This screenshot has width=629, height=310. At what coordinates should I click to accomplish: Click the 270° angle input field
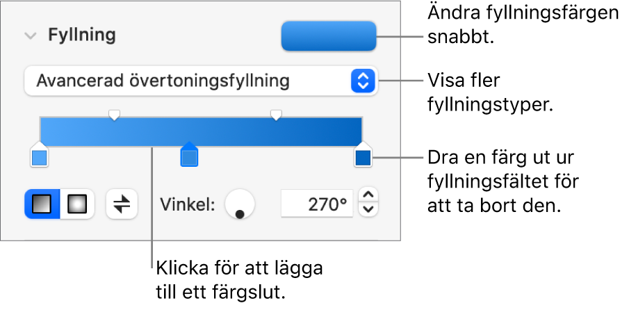coord(316,204)
